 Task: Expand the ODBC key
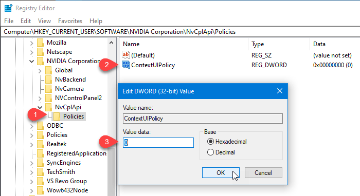click(x=32, y=126)
